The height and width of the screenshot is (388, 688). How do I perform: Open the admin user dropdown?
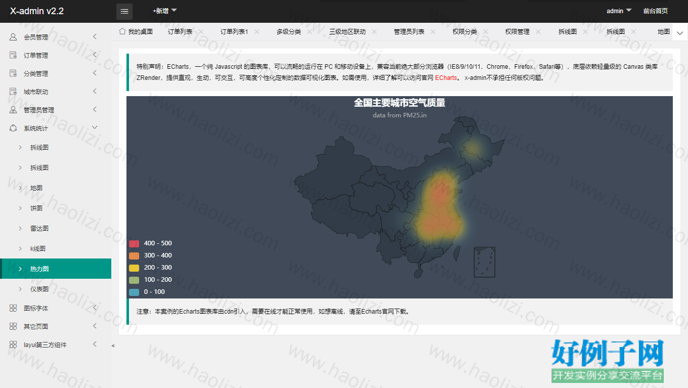point(619,11)
